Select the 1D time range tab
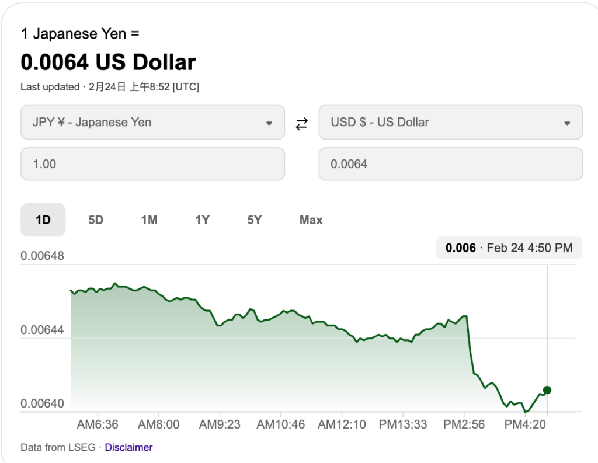The height and width of the screenshot is (463, 598). [x=43, y=220]
